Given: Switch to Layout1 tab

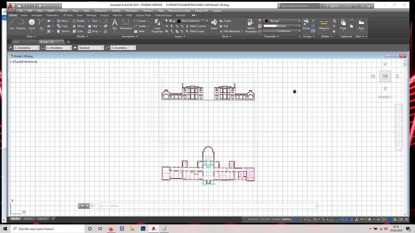Looking at the screenshot, I should coord(28,219).
